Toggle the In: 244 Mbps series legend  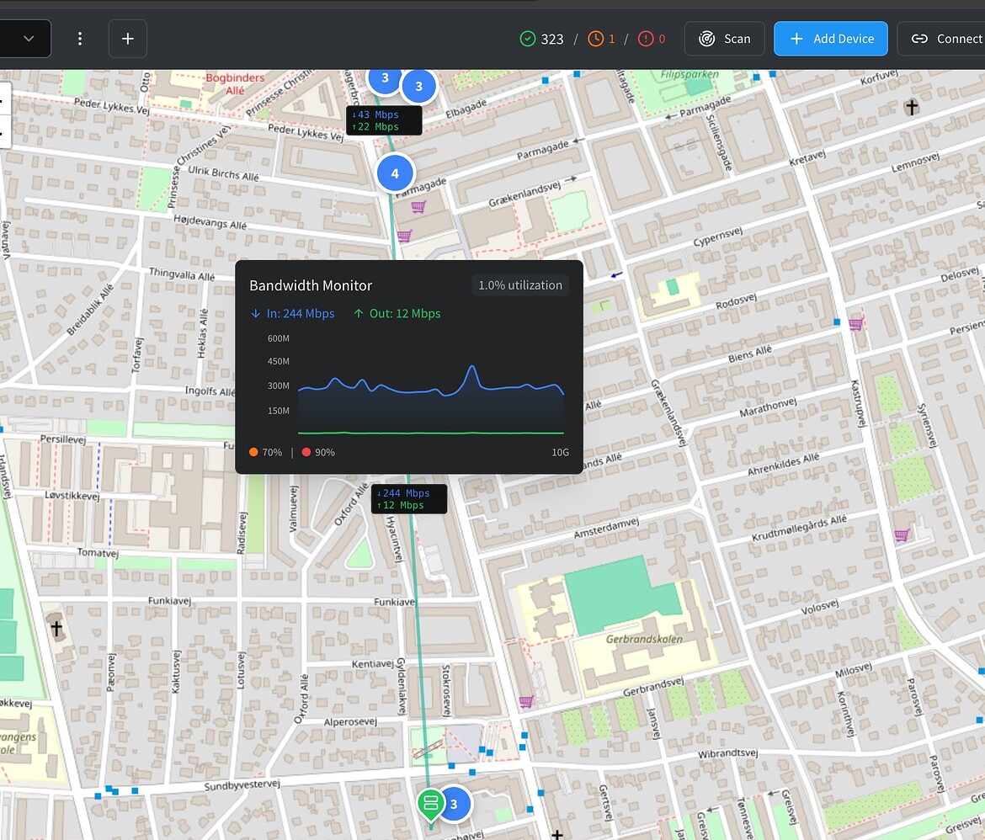pyautogui.click(x=292, y=314)
